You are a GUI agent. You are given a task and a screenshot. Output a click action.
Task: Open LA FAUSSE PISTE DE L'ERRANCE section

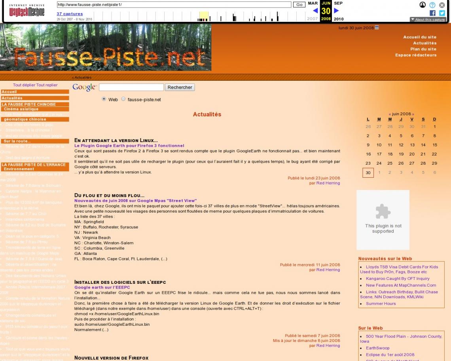[35, 165]
